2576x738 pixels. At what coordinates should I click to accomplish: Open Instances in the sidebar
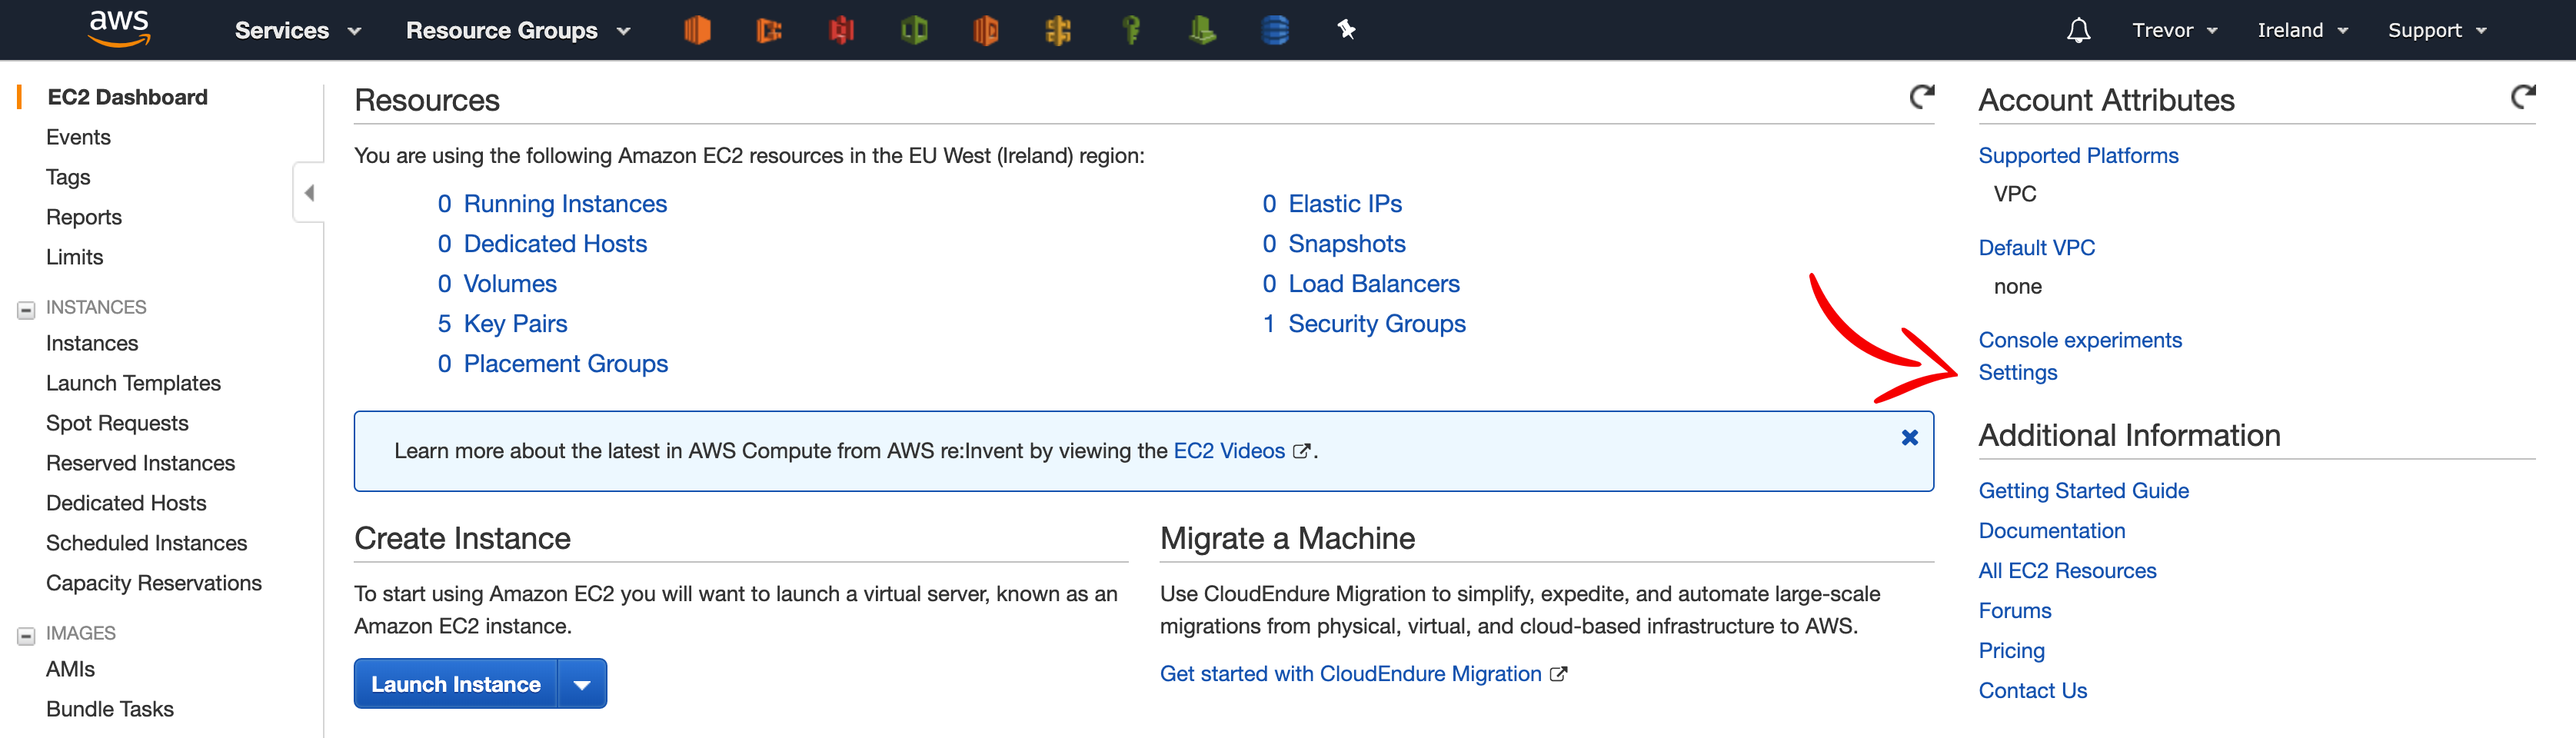tap(92, 343)
